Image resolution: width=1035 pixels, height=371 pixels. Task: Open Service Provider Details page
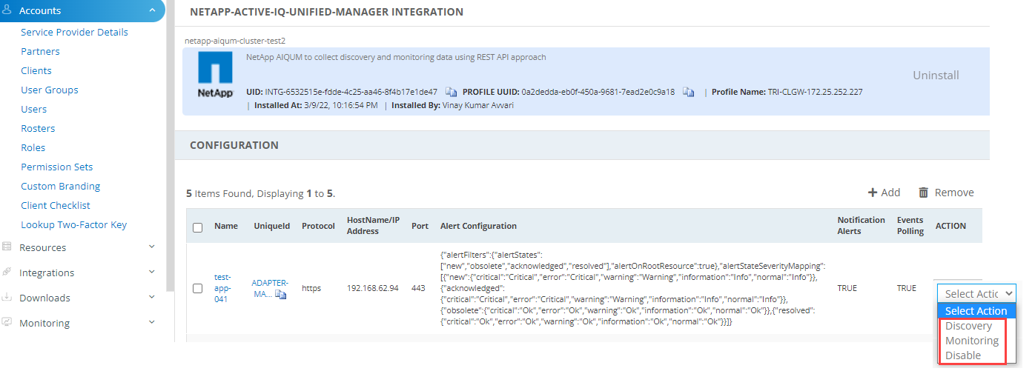tap(74, 32)
